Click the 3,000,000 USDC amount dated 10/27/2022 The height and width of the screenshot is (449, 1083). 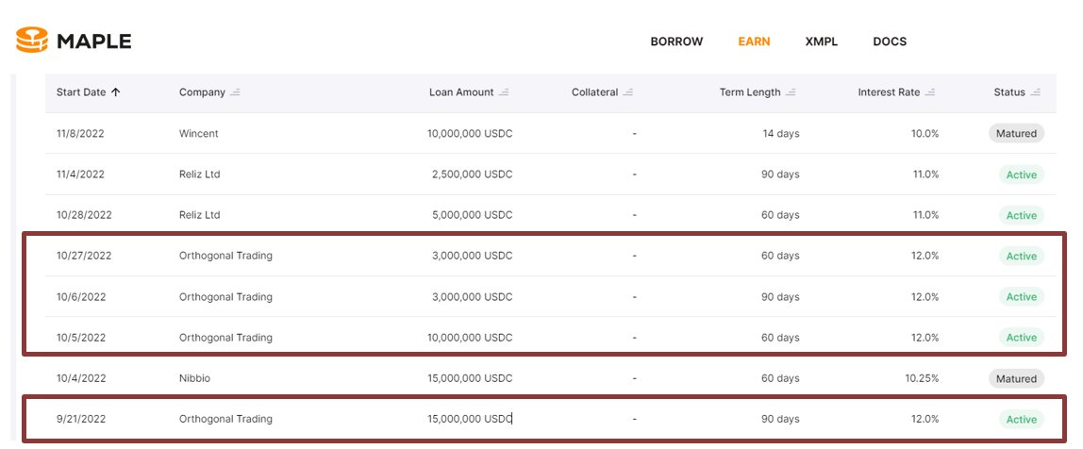click(473, 256)
